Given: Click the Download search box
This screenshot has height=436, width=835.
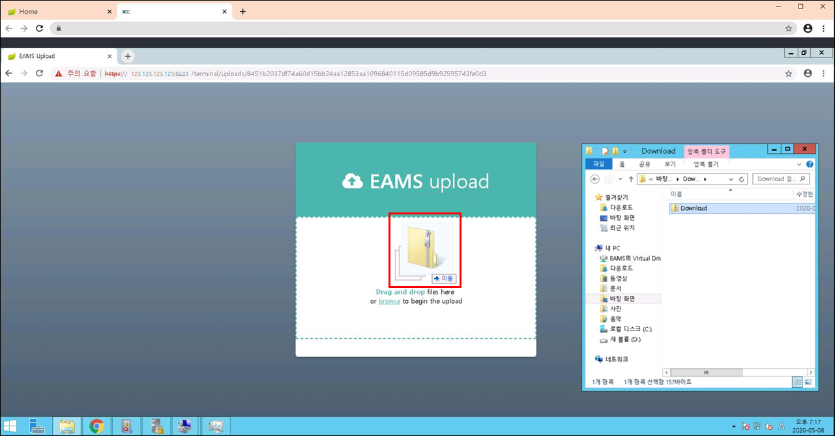Looking at the screenshot, I should (x=781, y=179).
